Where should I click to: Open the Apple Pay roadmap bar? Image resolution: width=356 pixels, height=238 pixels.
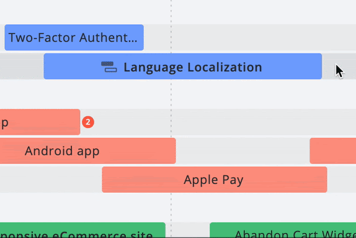click(215, 180)
